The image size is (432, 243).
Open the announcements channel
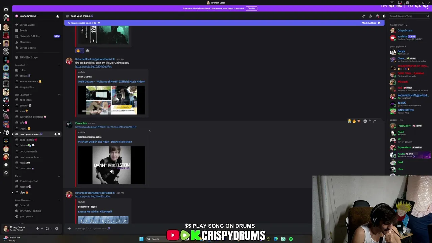click(x=29, y=81)
